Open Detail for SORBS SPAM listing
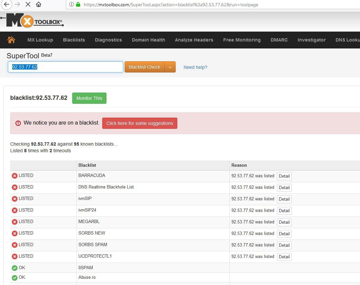Viewport: 360px width, 285px height. (x=284, y=245)
